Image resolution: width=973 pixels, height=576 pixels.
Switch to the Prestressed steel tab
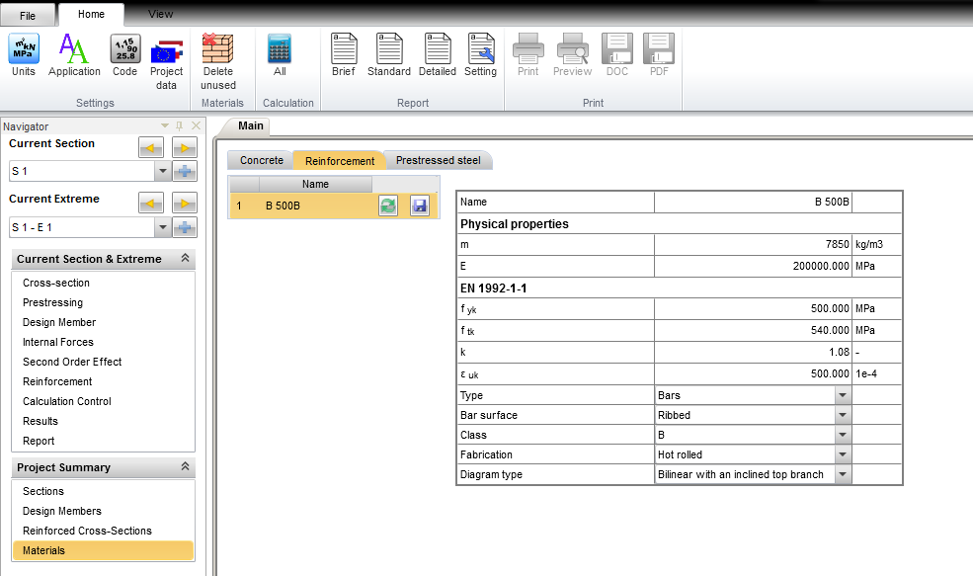[436, 160]
